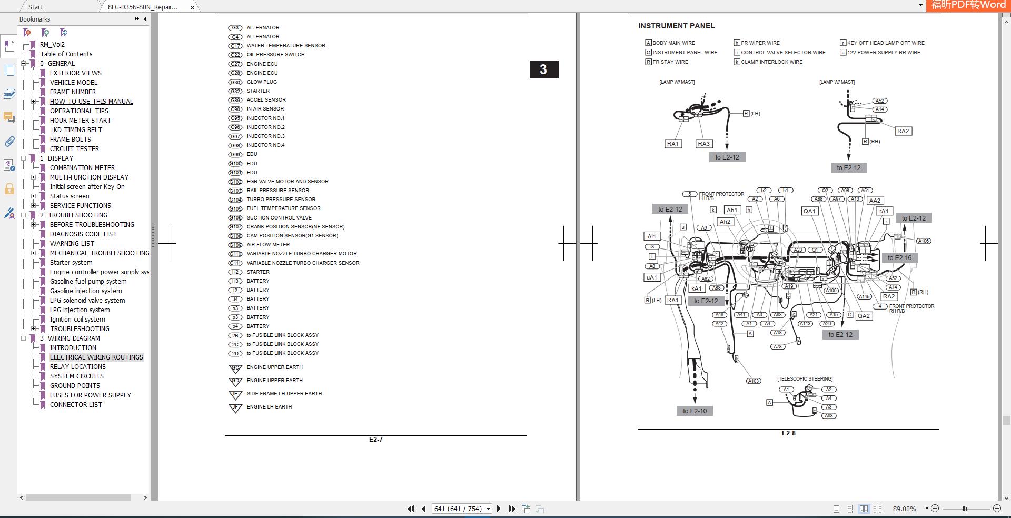Click the zoom in plus button
This screenshot has height=518, width=1011.
tap(997, 509)
